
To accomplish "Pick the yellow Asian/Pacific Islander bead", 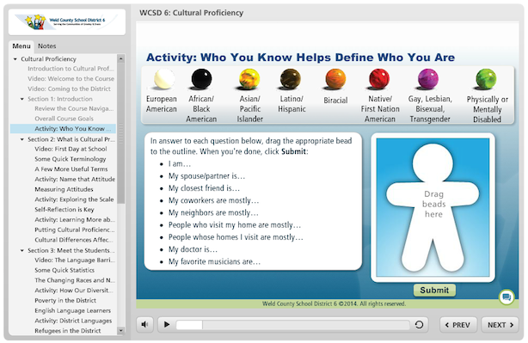I will point(249,79).
